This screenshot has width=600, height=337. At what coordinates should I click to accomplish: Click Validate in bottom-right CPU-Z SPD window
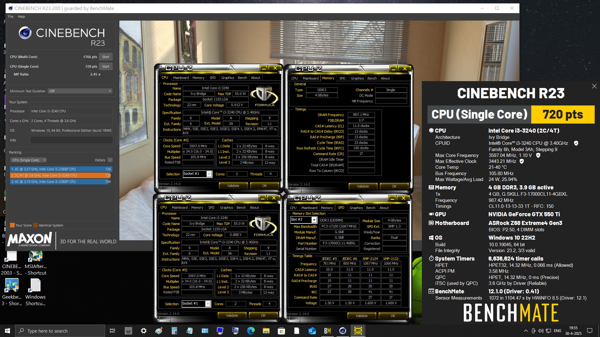[362, 316]
